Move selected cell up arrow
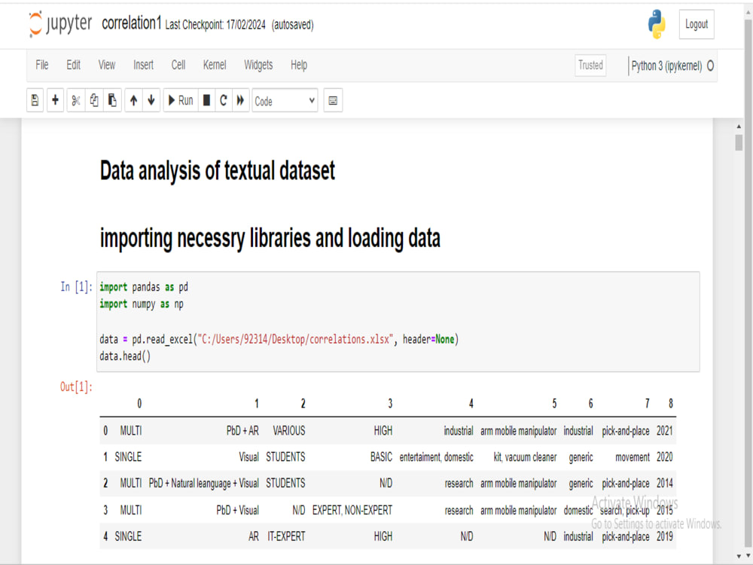This screenshot has height=565, width=753. [x=133, y=100]
